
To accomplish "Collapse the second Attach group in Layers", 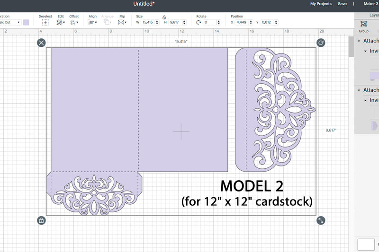I will pyautogui.click(x=359, y=90).
